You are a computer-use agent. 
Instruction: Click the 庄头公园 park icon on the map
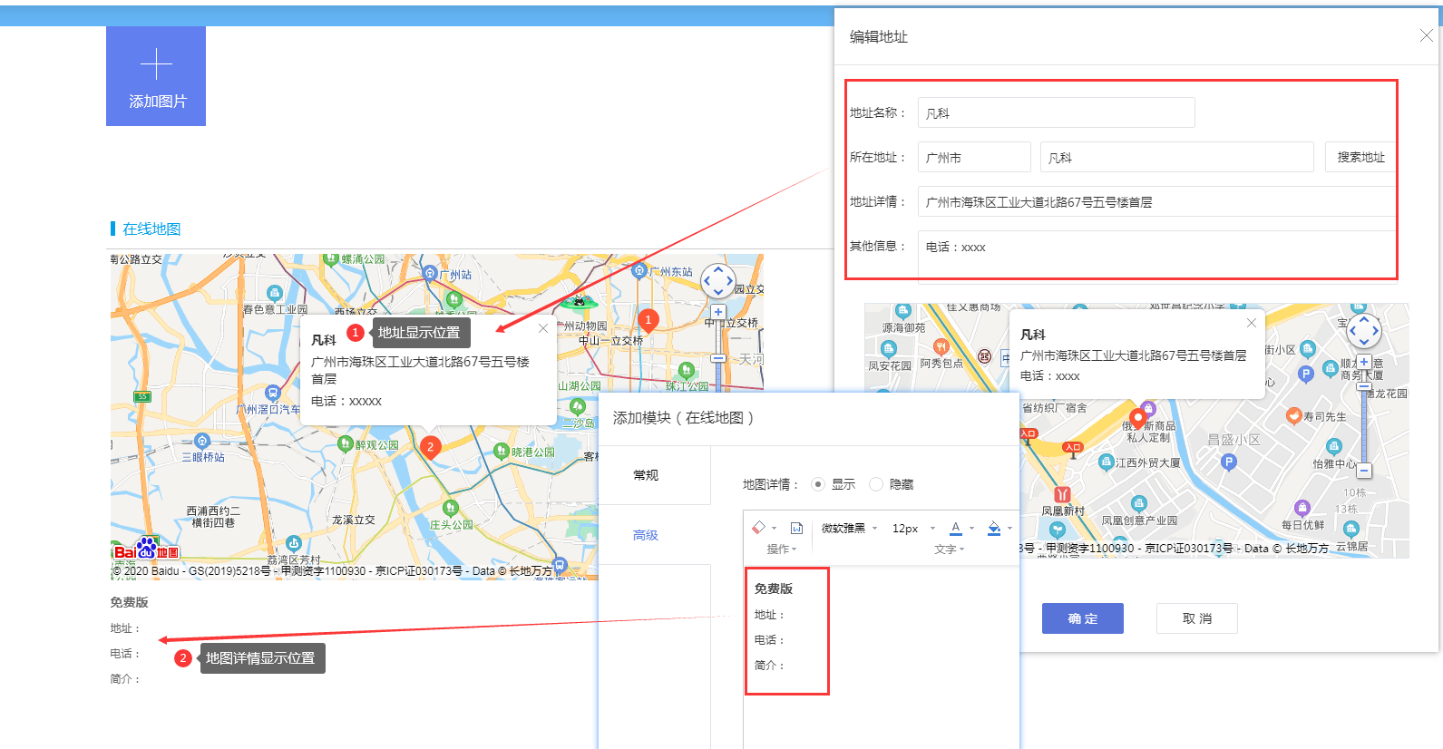pyautogui.click(x=450, y=508)
